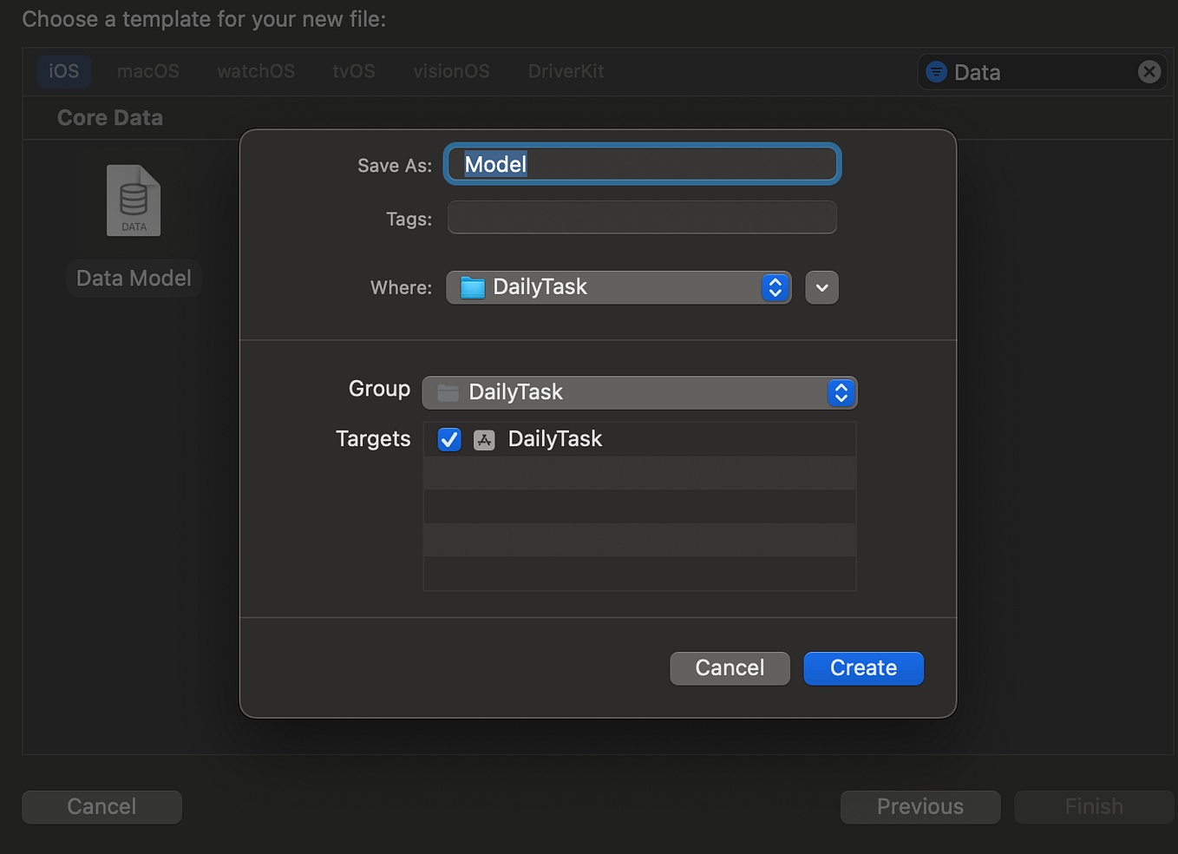Select the visionOS platform tab
The width and height of the screenshot is (1178, 854).
coord(450,71)
